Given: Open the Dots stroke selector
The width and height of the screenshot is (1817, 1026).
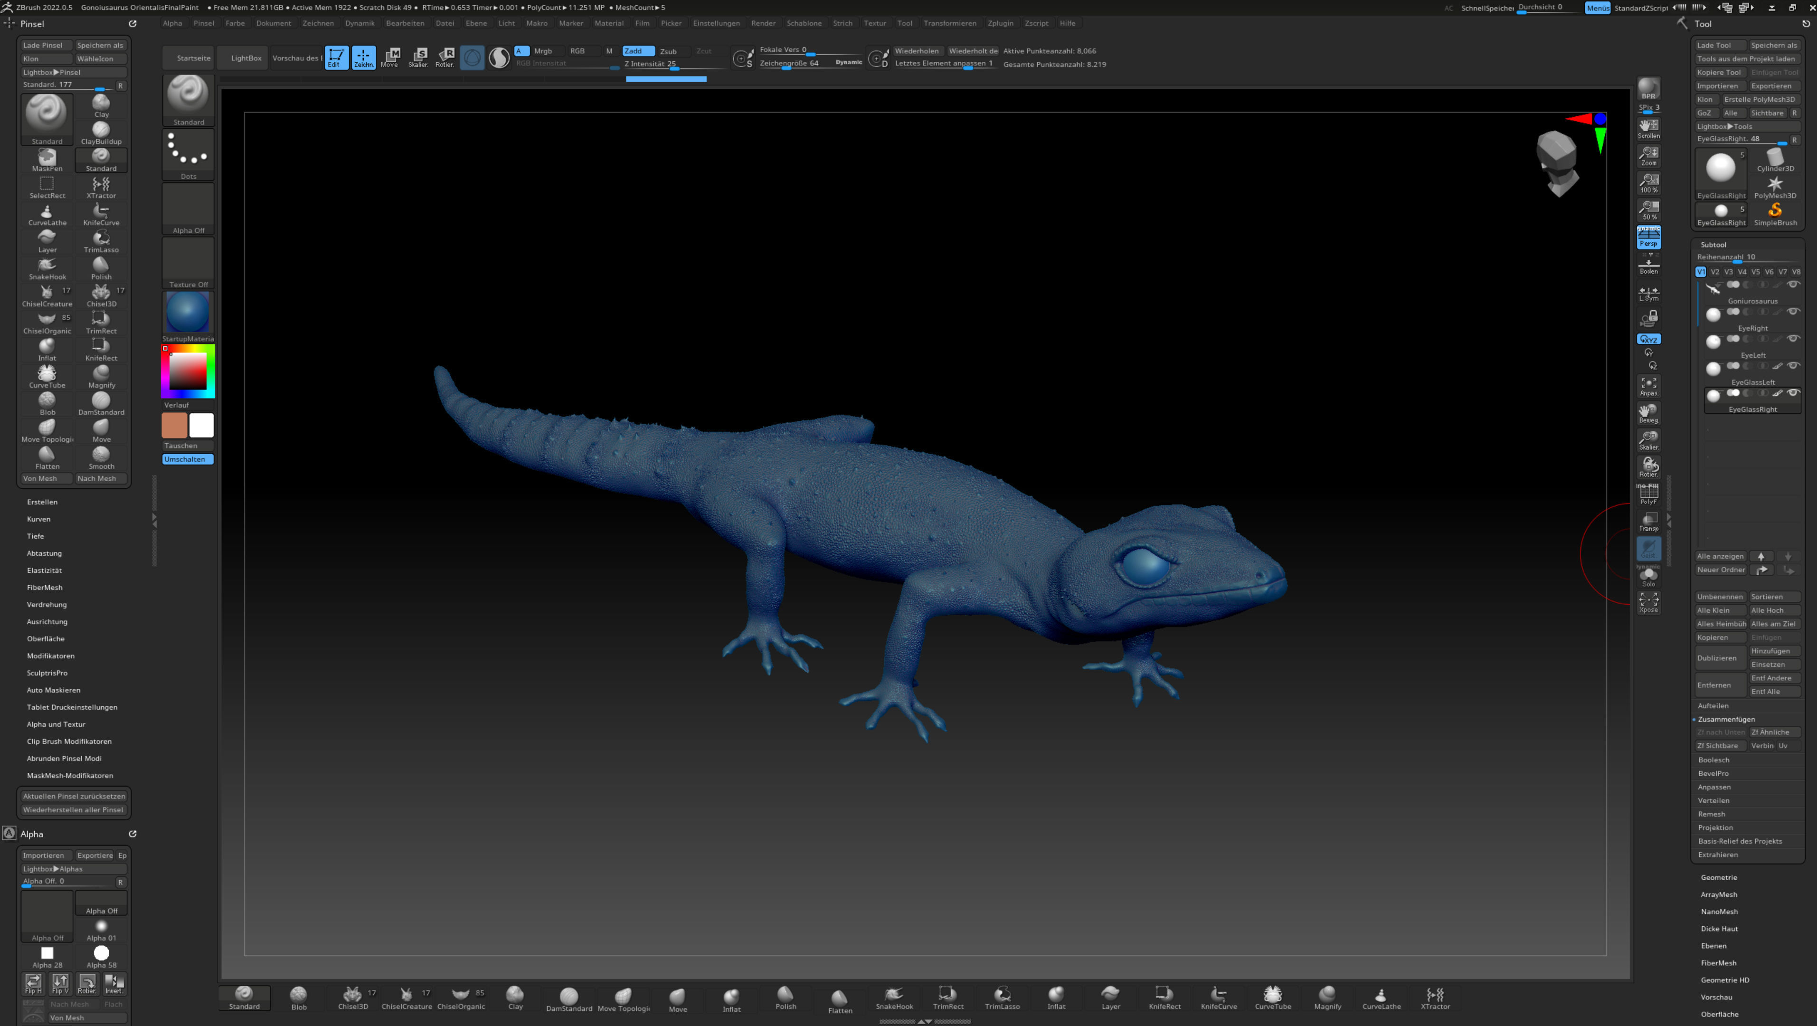Looking at the screenshot, I should coord(189,155).
